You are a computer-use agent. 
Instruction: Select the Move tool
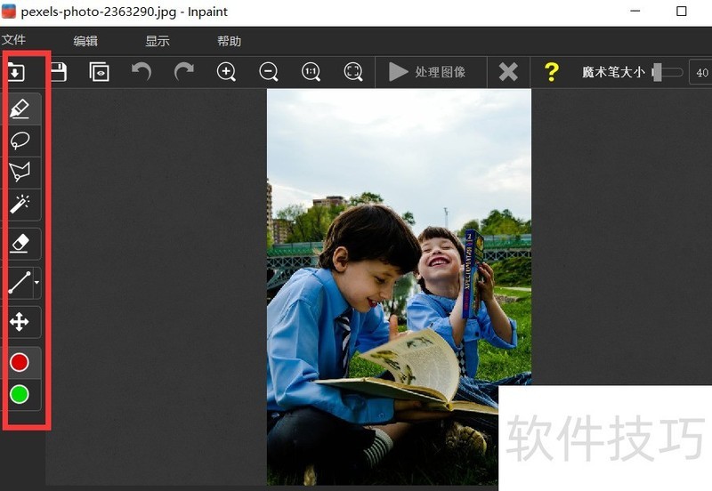pyautogui.click(x=20, y=322)
